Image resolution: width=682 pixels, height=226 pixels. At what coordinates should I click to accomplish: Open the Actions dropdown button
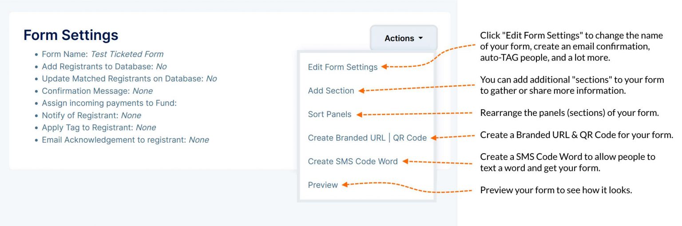pos(404,38)
